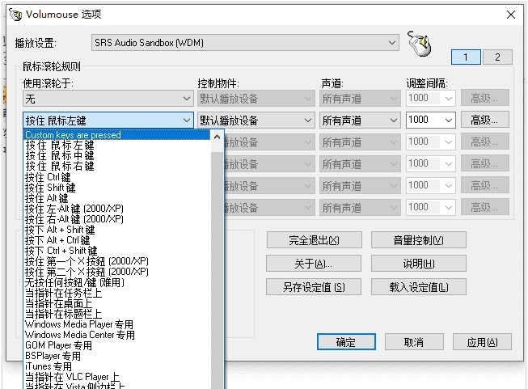528x389 pixels.
Task: Open the first wheel rule dropdown showing 无
Action: 108,99
